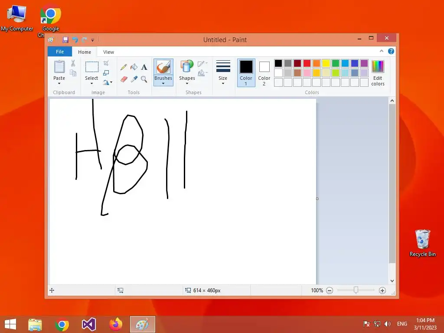The height and width of the screenshot is (333, 444).
Task: Click the vertical scrollbar down arrow
Action: click(x=392, y=281)
